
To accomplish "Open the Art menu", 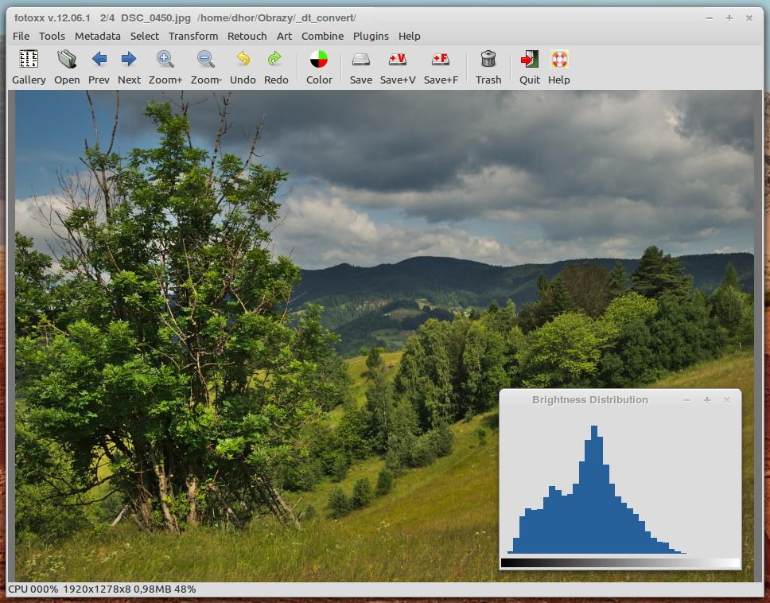I will tap(284, 36).
